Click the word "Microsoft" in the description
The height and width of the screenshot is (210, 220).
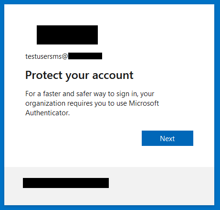(144, 103)
